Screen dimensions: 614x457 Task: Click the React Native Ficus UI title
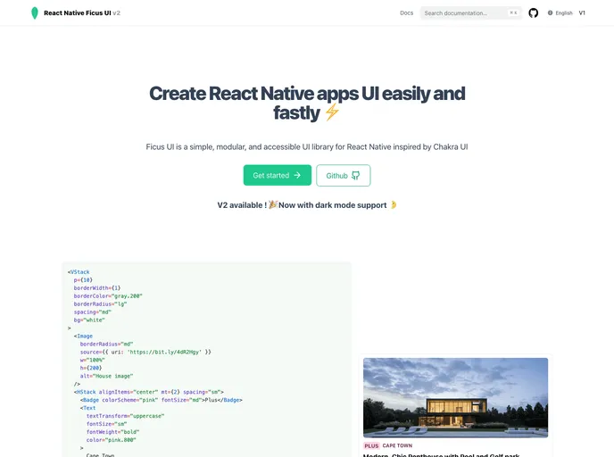click(78, 12)
